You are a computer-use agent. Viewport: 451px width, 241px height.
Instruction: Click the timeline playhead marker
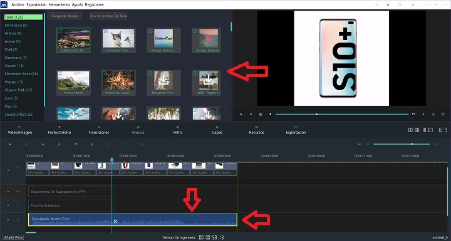point(112,160)
